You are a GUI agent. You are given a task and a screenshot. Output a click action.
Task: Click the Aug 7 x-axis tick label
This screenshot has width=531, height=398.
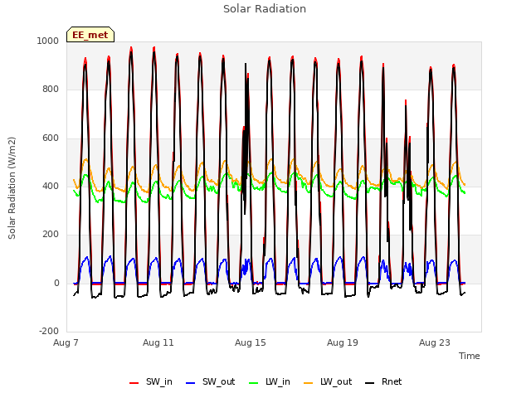pos(66,342)
